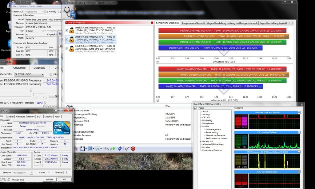Click the blue refresh arrows in Sandra toolbar

pos(120,149)
